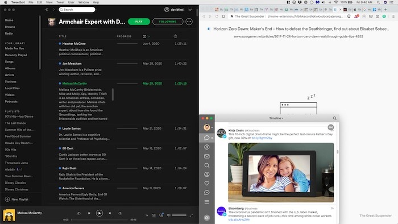
Task: Open the browser hamburger menu
Action: [393, 16]
